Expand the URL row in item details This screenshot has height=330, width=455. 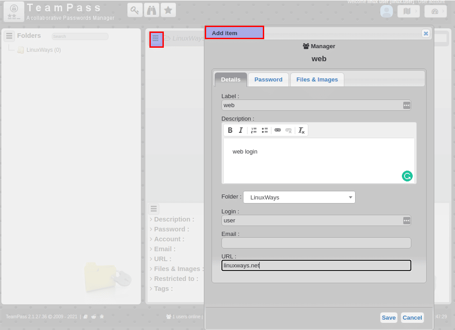(161, 259)
